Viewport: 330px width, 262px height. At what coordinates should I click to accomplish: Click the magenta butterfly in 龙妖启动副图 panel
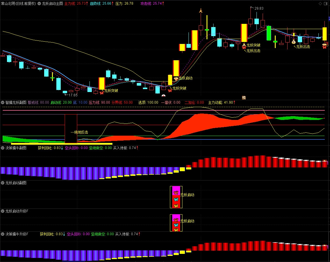pos(175,192)
